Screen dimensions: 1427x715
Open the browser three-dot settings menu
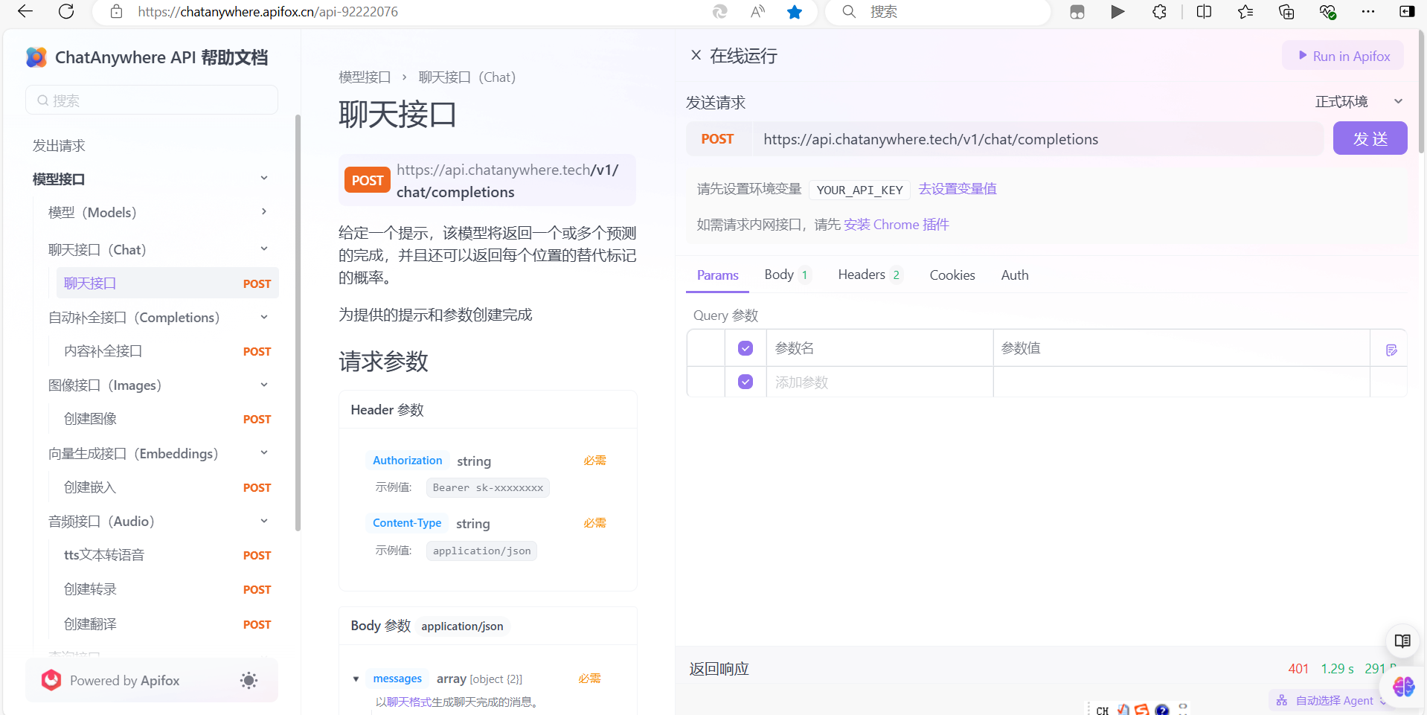point(1368,11)
